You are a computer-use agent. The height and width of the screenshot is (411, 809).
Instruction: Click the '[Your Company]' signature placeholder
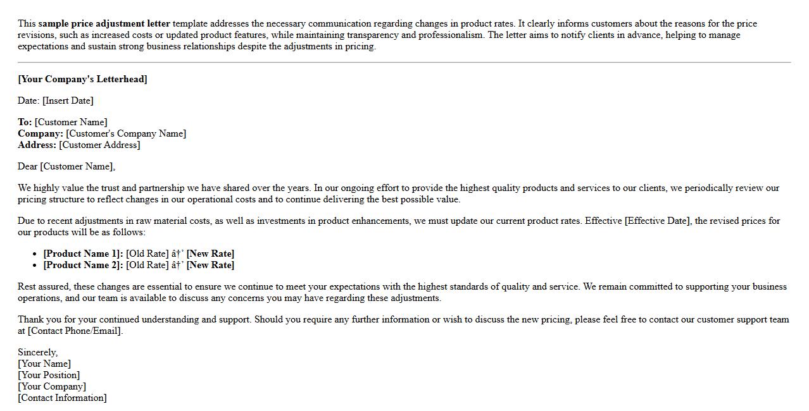pyautogui.click(x=52, y=386)
